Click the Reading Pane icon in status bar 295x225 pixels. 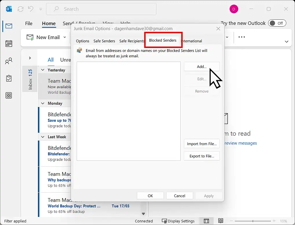pyautogui.click(x=206, y=221)
